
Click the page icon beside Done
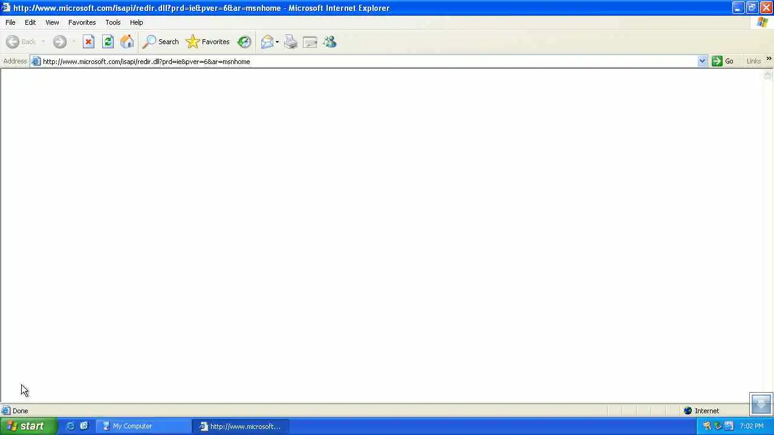pyautogui.click(x=6, y=411)
